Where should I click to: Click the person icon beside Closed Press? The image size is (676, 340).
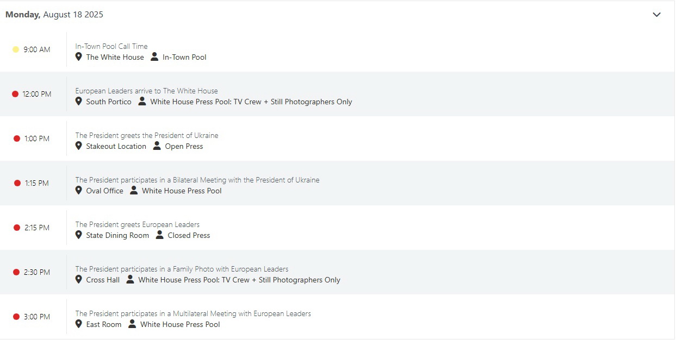(x=159, y=235)
